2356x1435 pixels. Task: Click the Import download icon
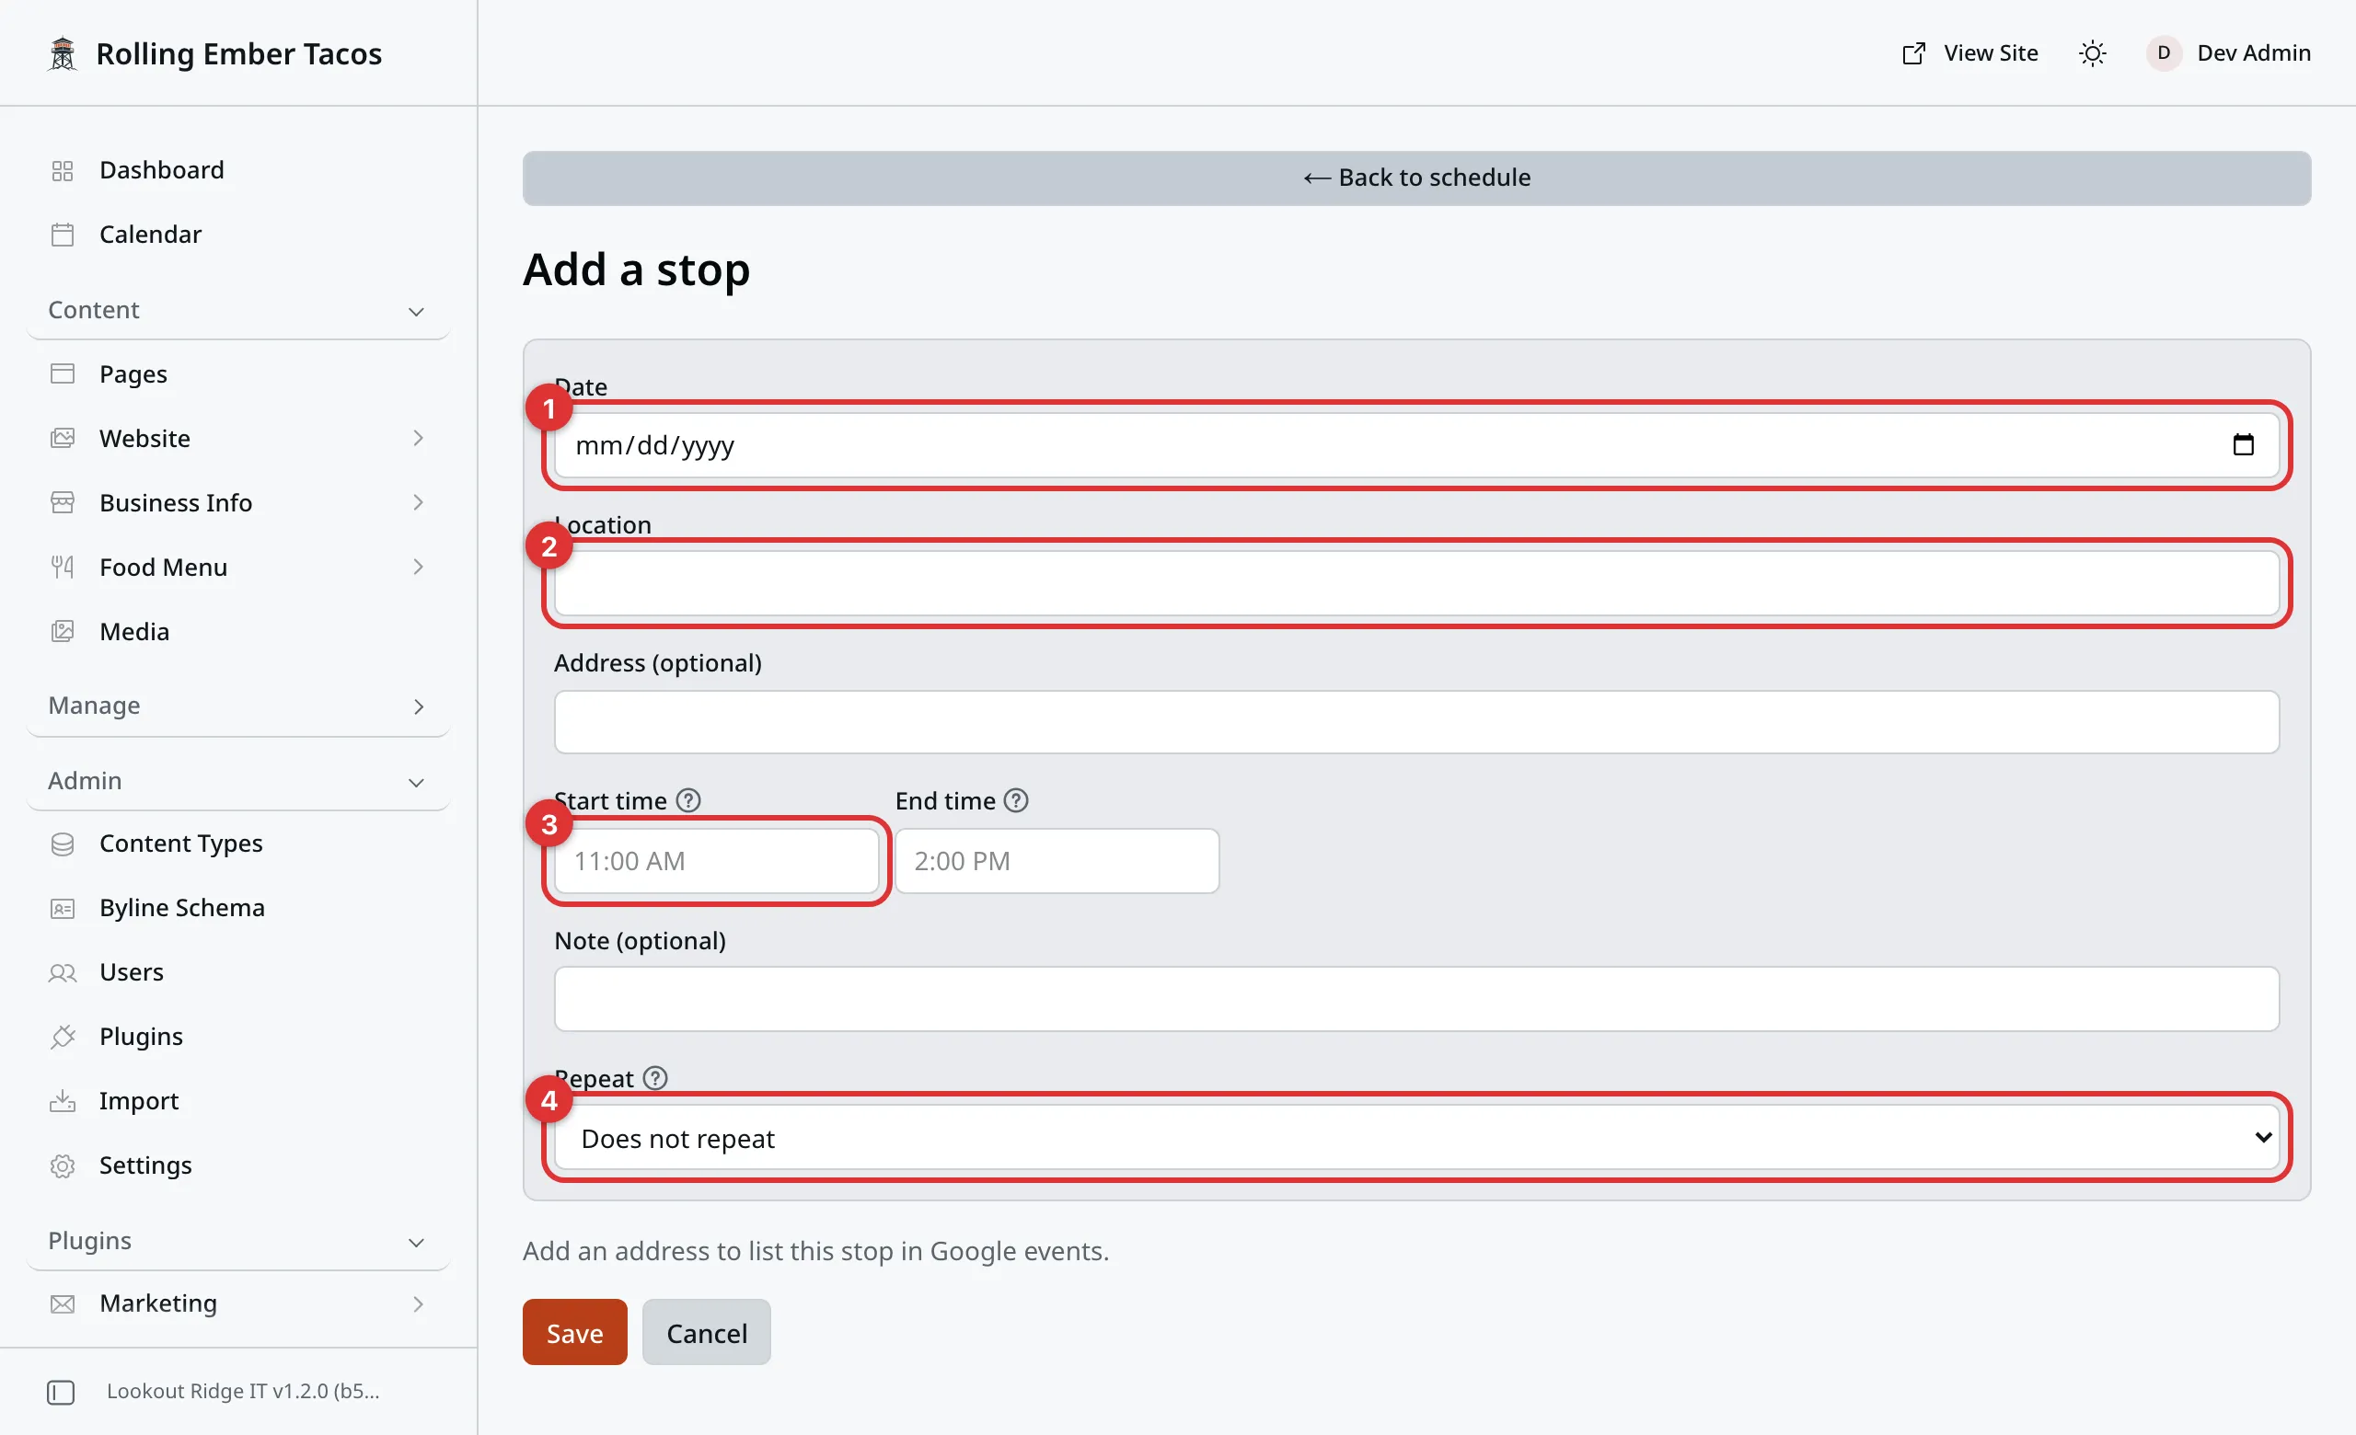coord(63,1100)
